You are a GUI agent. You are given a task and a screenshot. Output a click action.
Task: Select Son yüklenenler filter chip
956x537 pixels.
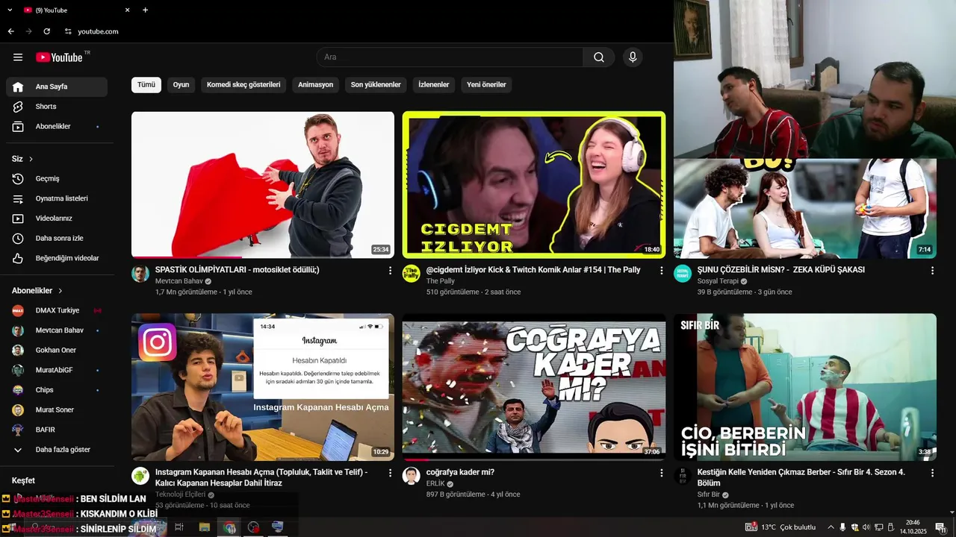click(x=376, y=85)
